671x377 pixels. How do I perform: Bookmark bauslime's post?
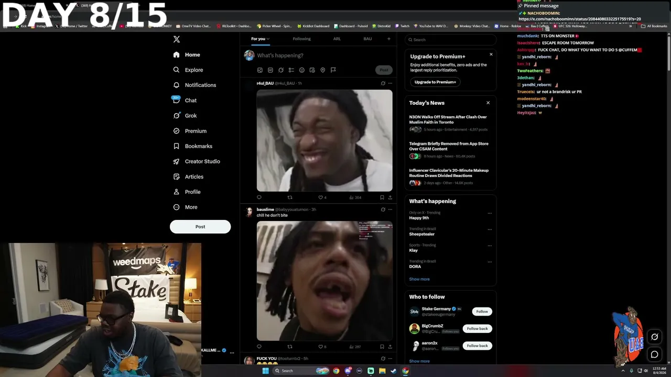[x=382, y=347]
